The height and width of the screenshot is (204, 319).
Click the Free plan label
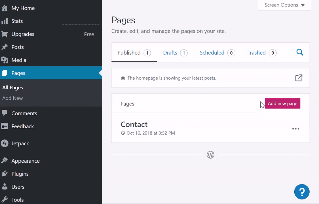(89, 34)
